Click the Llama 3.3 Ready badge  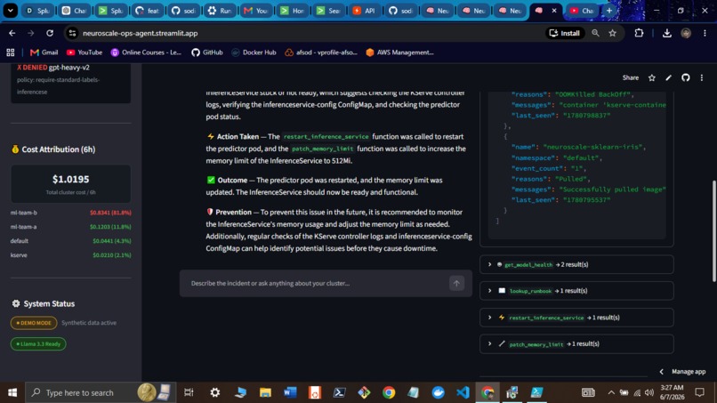click(x=38, y=344)
